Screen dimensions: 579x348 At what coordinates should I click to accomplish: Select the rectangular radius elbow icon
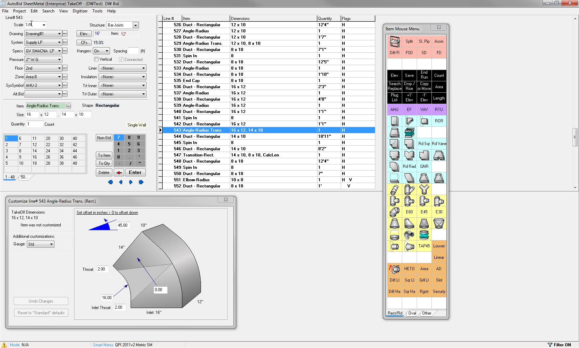pos(394,166)
